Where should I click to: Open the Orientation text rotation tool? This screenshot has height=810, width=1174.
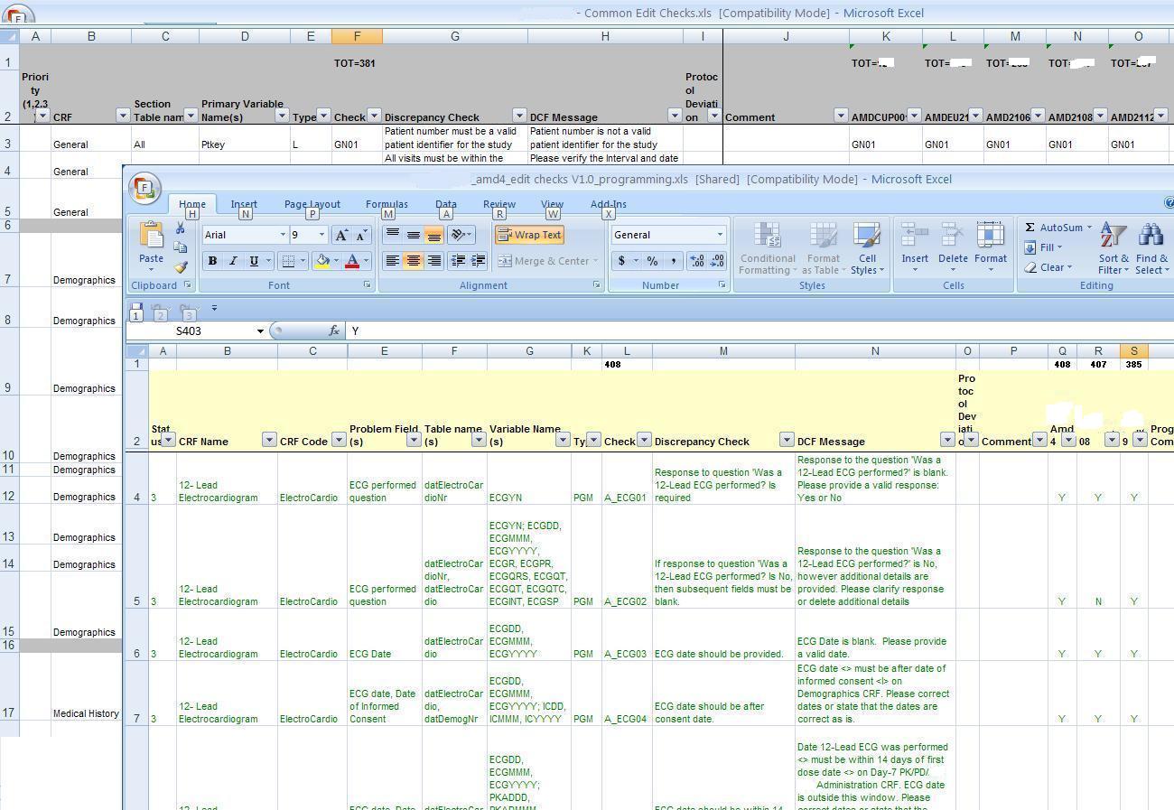(x=461, y=235)
